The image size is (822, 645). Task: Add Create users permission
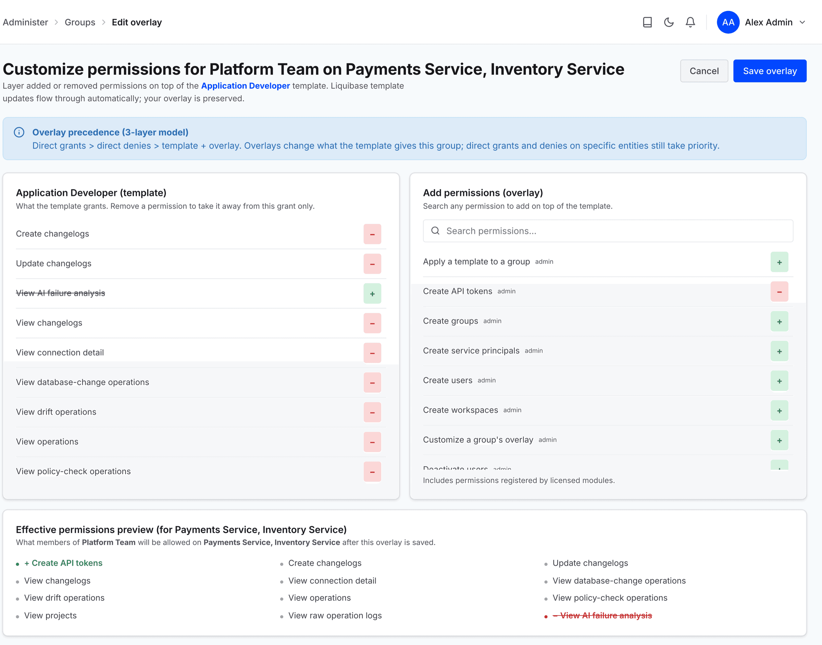779,381
